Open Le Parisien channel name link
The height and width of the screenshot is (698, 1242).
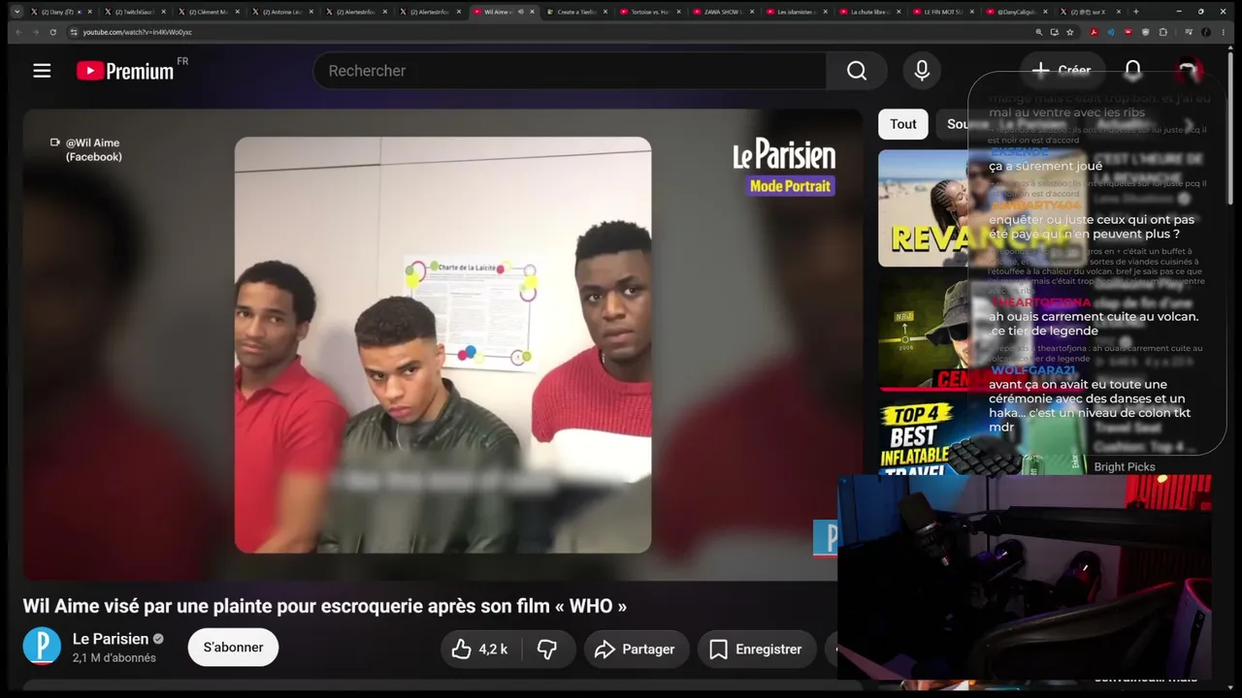pos(111,639)
